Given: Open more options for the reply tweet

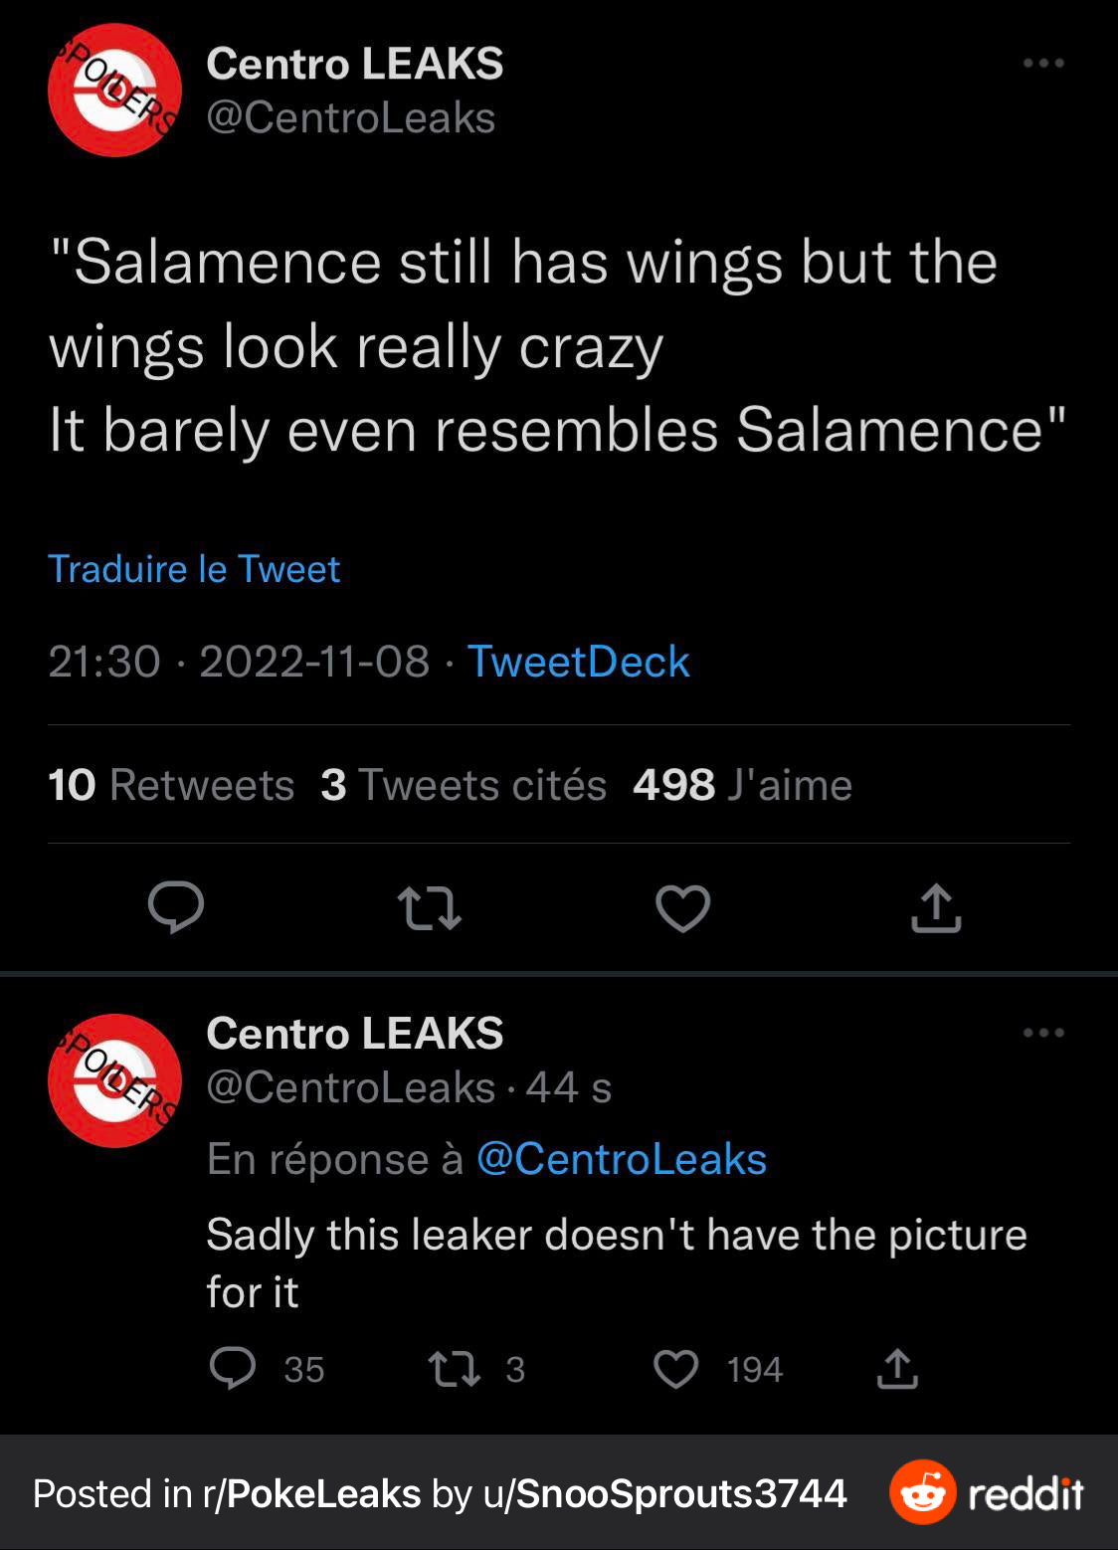Looking at the screenshot, I should pyautogui.click(x=1043, y=1033).
